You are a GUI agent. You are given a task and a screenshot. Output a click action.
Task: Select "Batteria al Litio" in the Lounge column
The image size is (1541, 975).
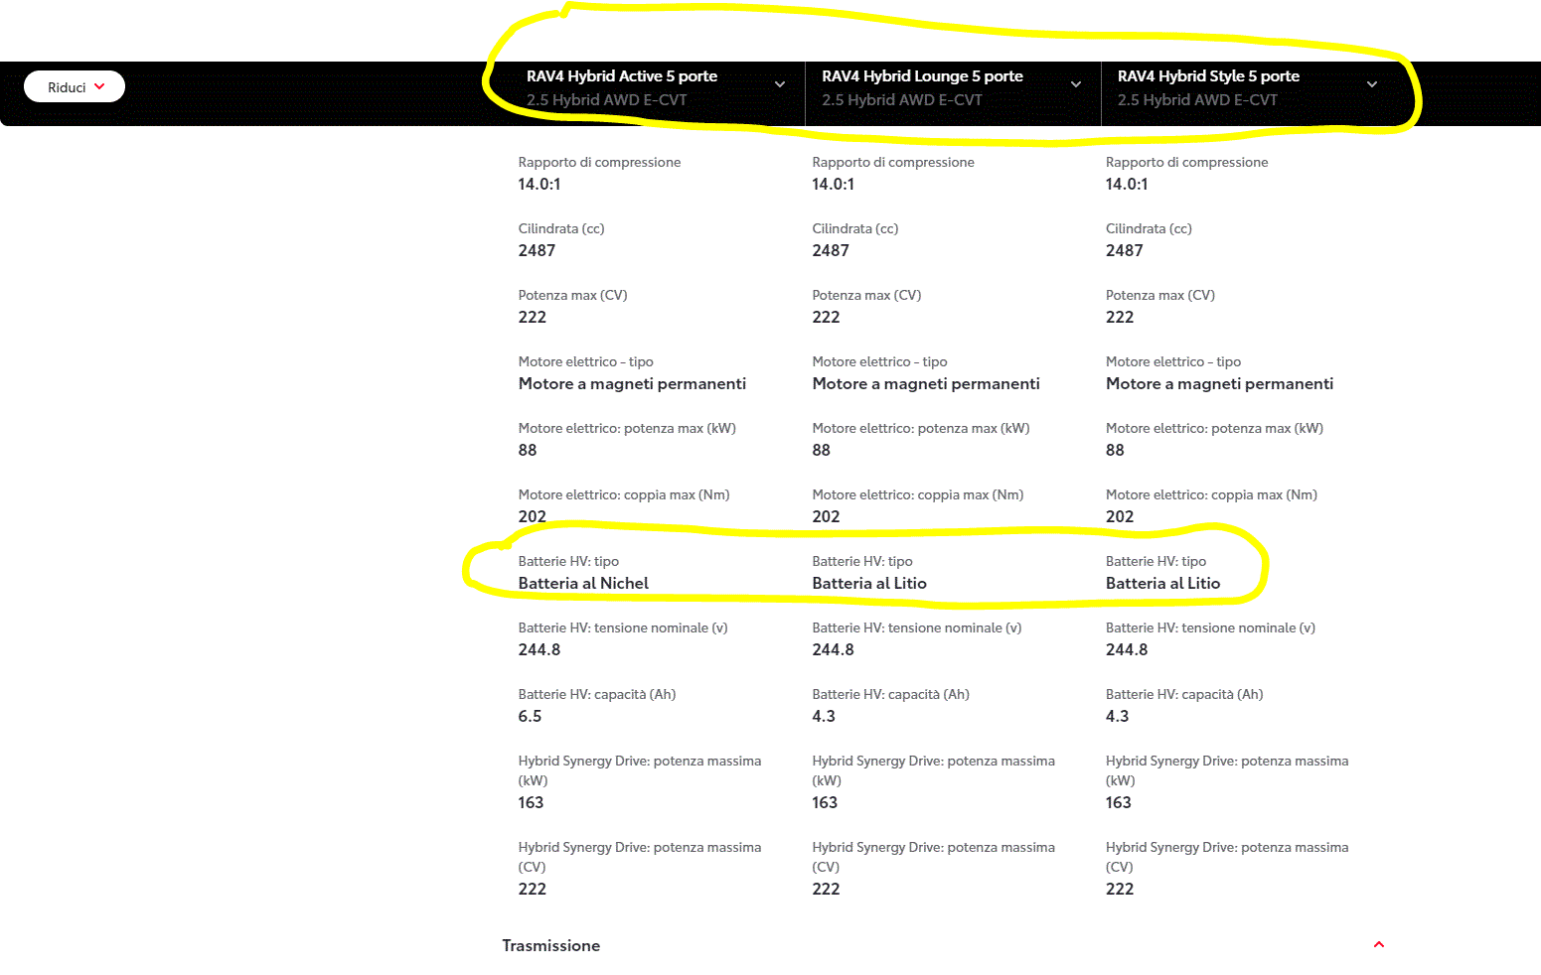click(x=869, y=584)
